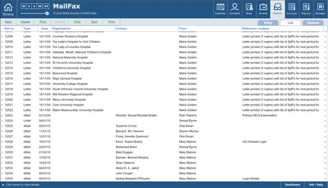Open the Events module
Screen dimensions: 328x188
point(263,9)
